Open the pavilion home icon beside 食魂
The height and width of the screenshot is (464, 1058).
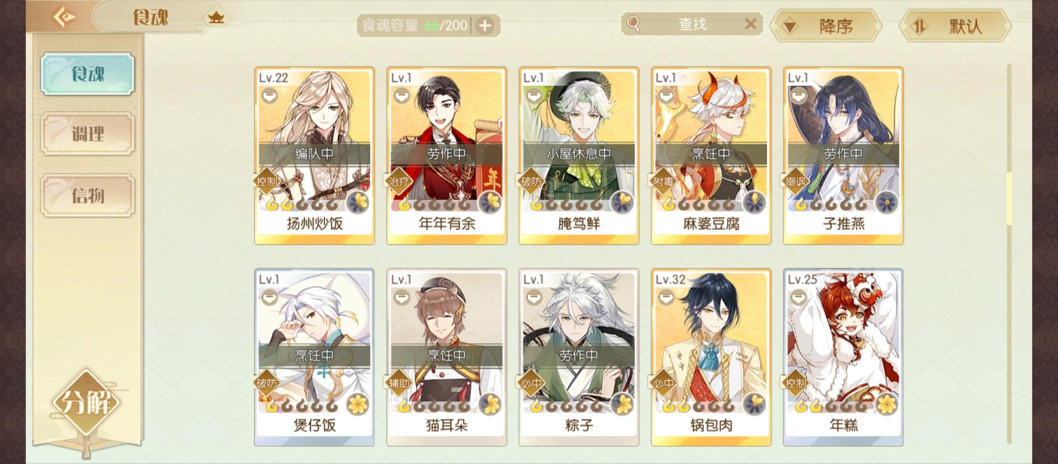(216, 18)
